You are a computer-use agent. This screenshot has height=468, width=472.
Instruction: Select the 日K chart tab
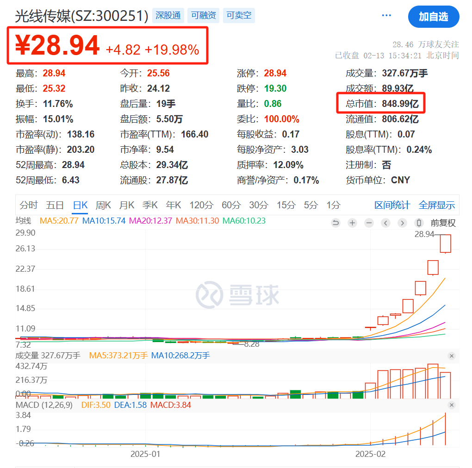80,205
